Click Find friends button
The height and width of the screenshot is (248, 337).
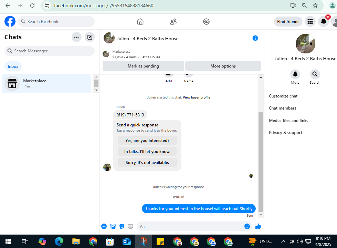pyautogui.click(x=288, y=21)
